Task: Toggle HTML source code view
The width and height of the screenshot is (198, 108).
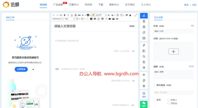Action: tap(61, 15)
